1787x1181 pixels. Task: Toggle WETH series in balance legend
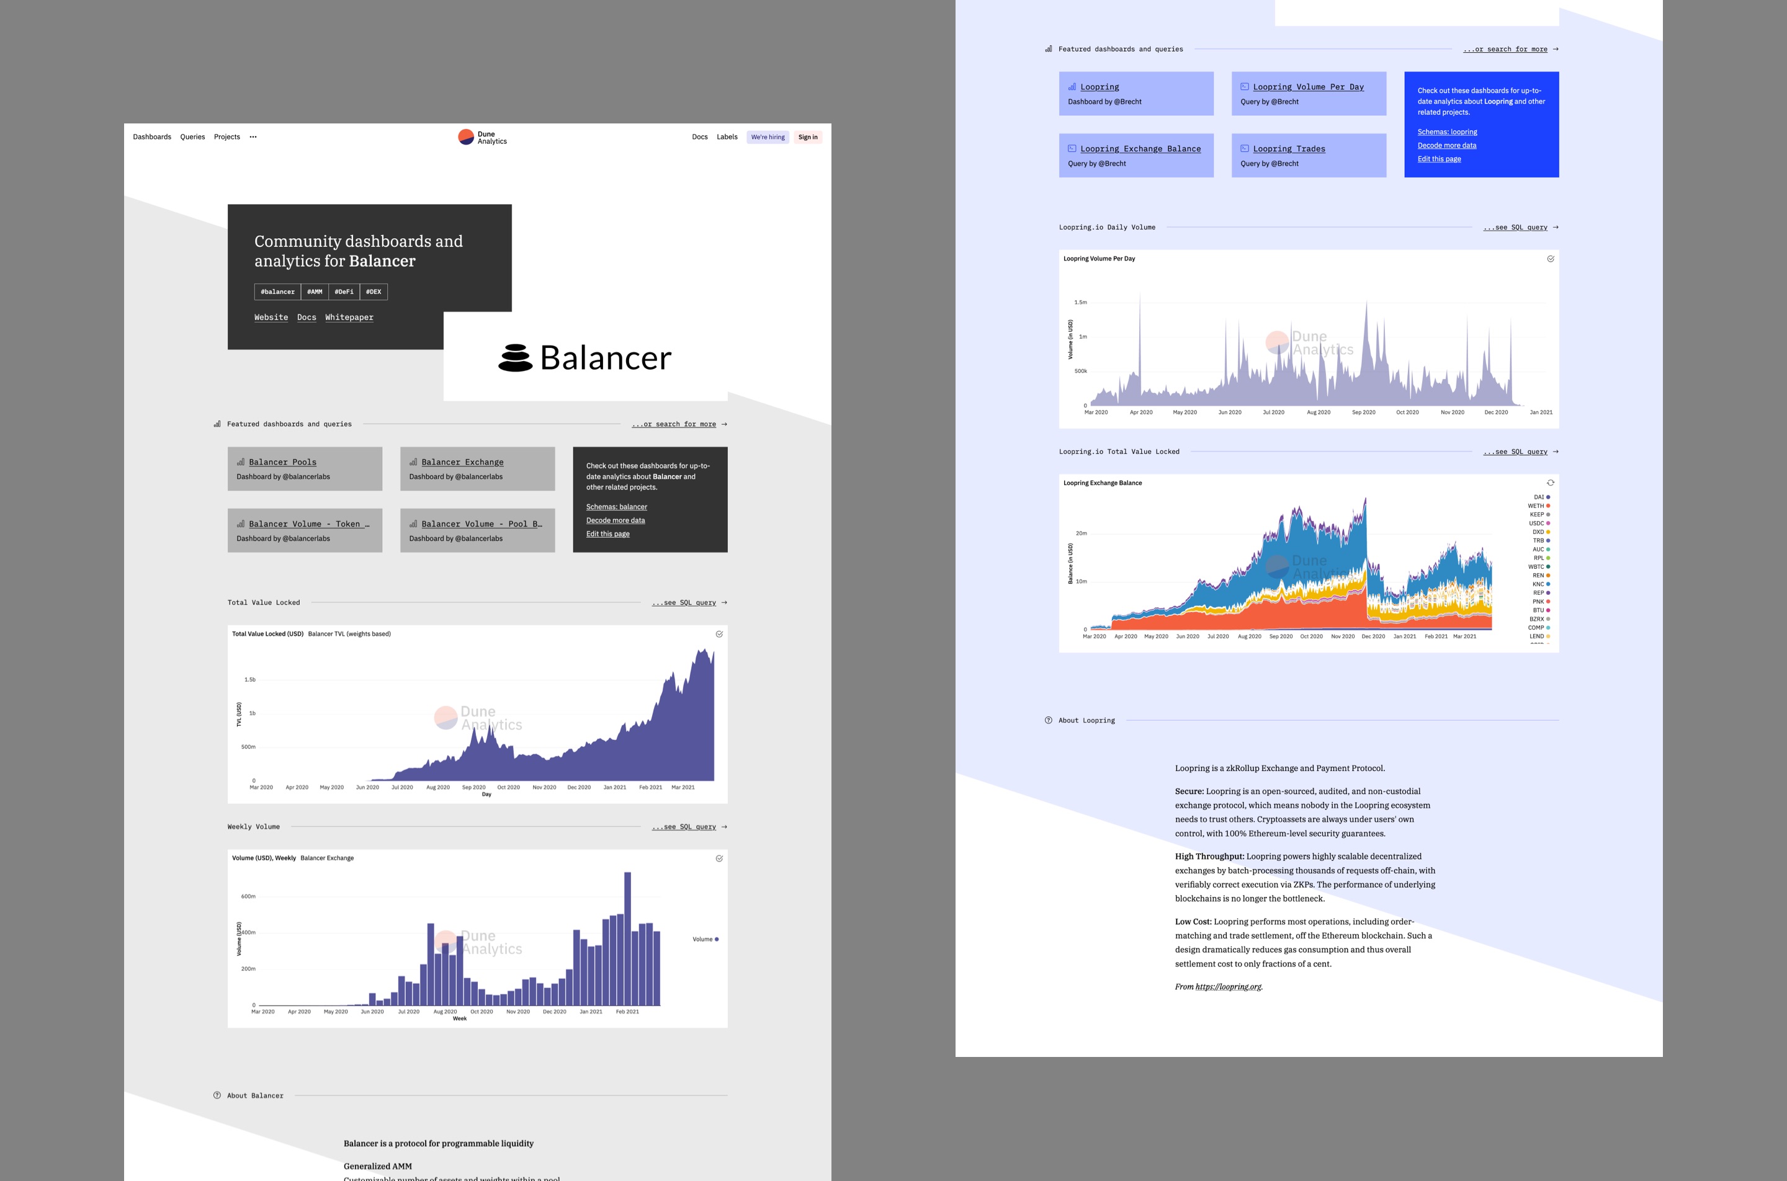click(x=1538, y=506)
